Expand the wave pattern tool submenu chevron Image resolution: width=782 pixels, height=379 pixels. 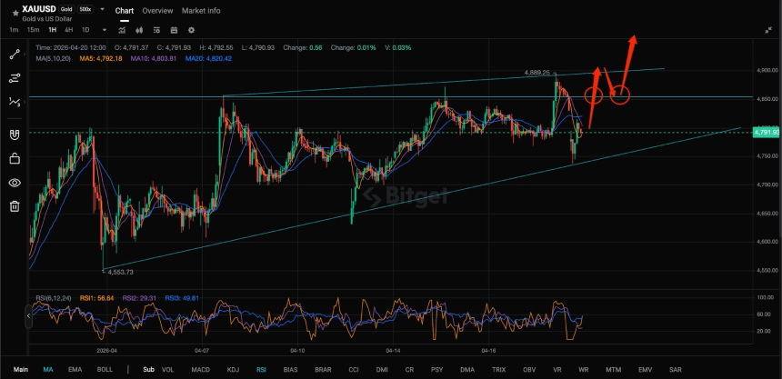(x=25, y=101)
